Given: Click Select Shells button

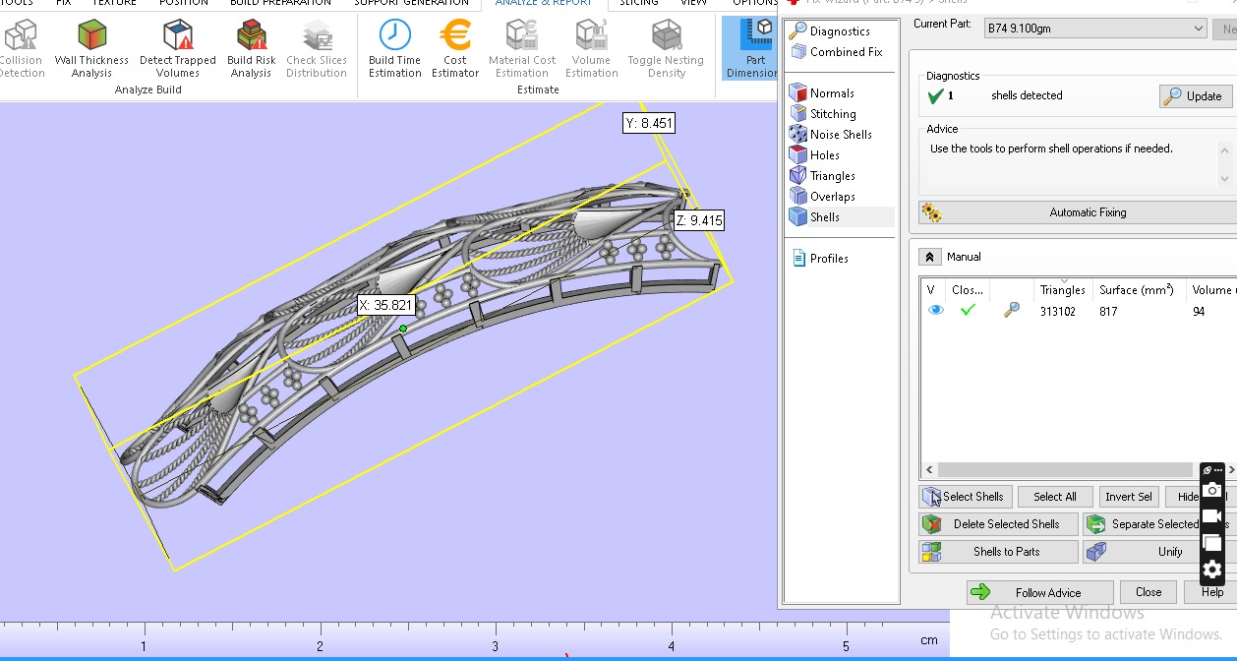Looking at the screenshot, I should coord(964,497).
